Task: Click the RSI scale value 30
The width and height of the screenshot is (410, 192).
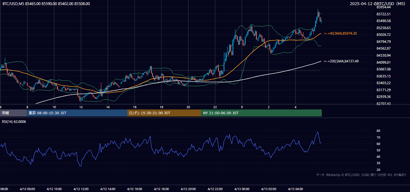Action: (378, 163)
